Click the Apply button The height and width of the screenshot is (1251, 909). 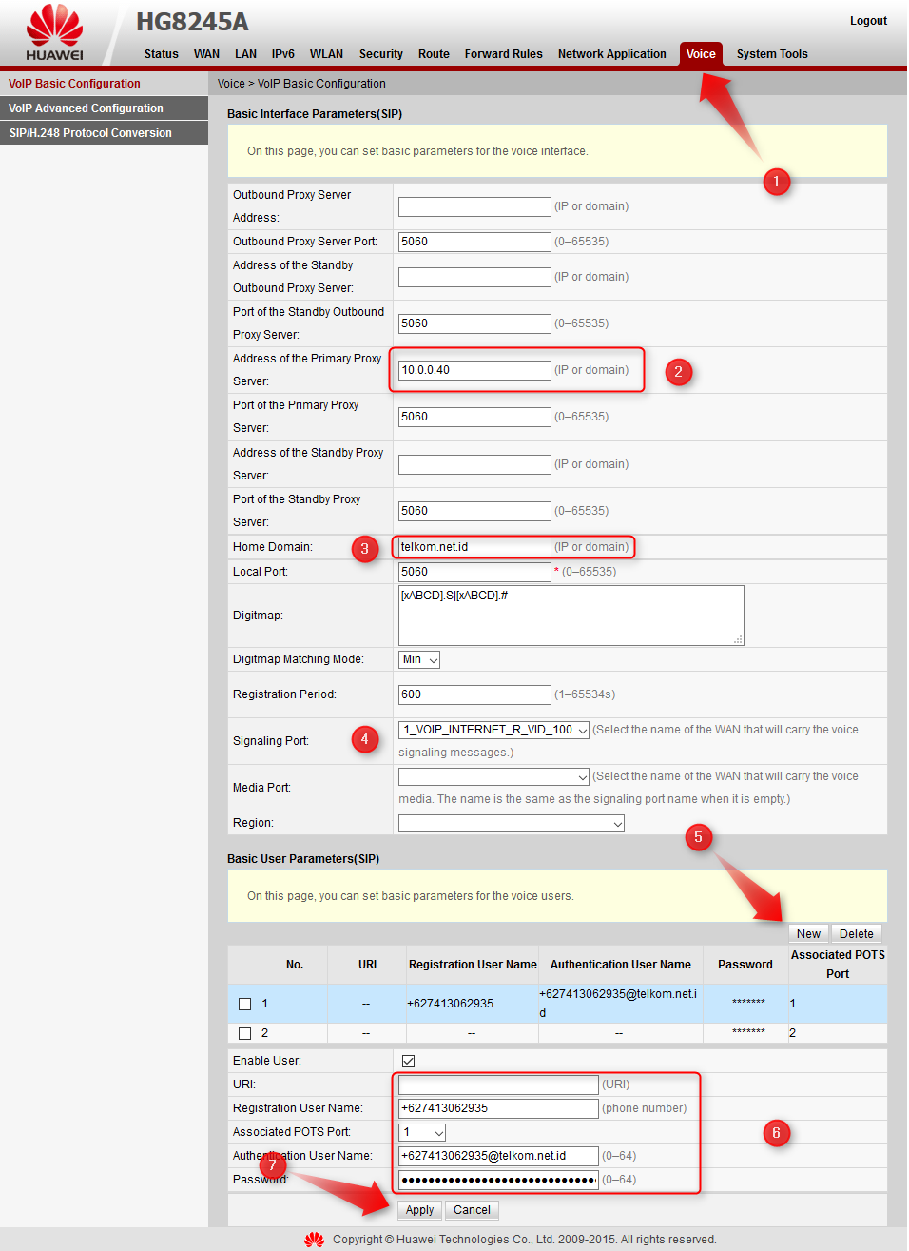pos(419,1210)
